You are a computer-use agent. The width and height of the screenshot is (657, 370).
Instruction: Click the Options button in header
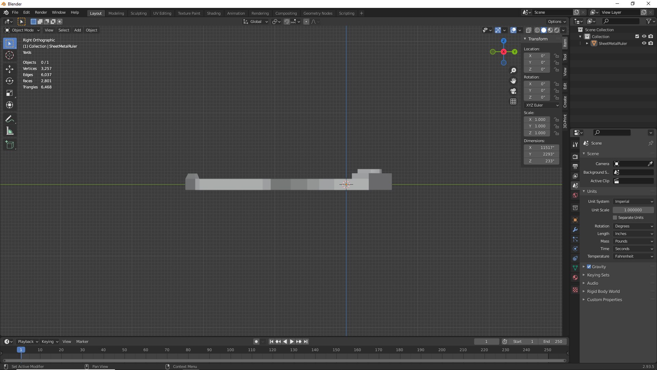coord(556,22)
